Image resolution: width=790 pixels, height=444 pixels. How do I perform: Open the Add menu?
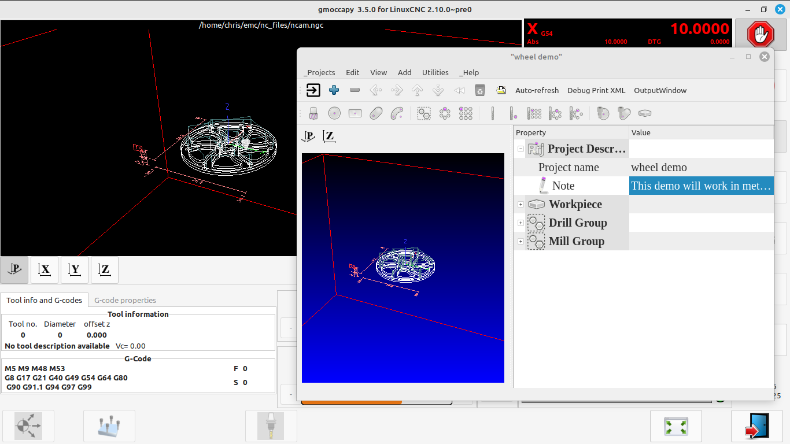coord(404,72)
